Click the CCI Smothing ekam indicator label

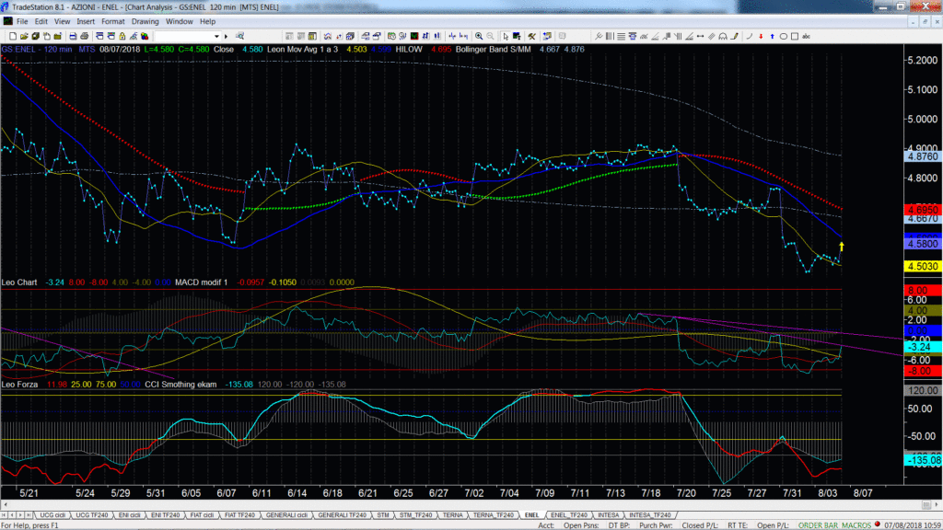tap(180, 384)
